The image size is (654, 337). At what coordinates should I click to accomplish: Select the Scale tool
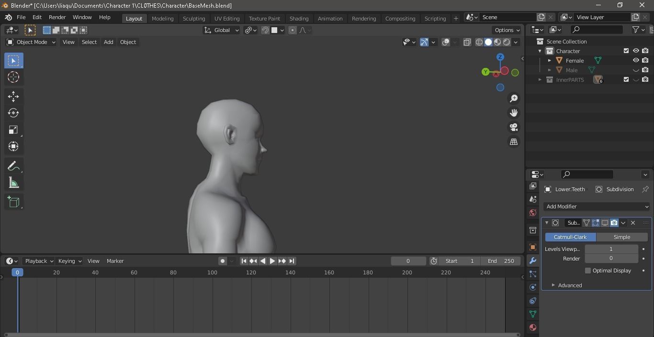click(x=13, y=130)
